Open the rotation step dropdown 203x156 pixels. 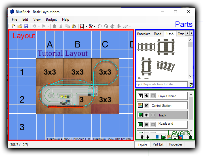coord(95,27)
